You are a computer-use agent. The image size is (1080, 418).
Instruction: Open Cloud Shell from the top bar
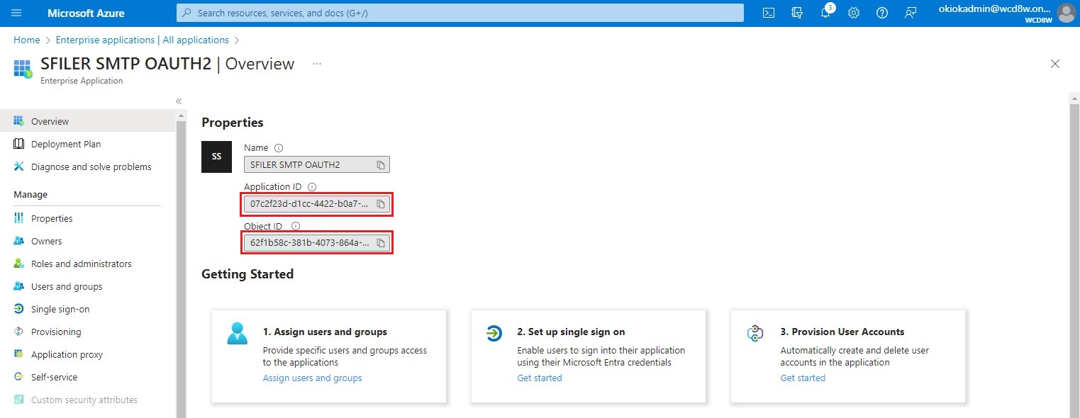pyautogui.click(x=769, y=13)
